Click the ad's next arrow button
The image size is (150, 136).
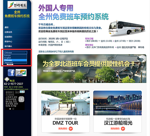(x=21, y=99)
